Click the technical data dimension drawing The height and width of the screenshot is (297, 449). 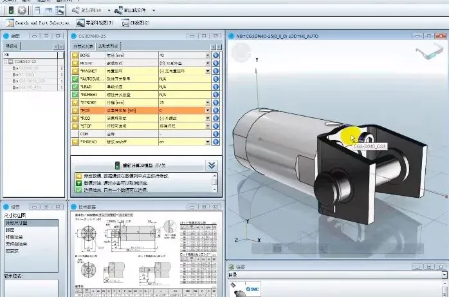[146, 254]
